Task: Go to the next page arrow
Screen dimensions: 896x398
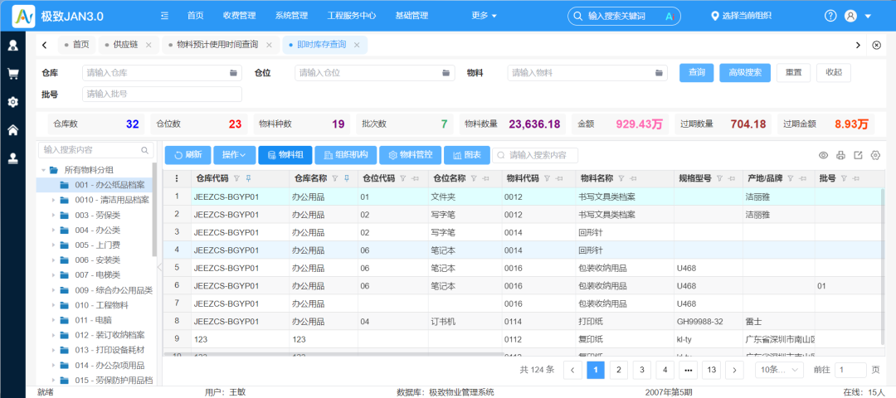Action: (x=734, y=370)
